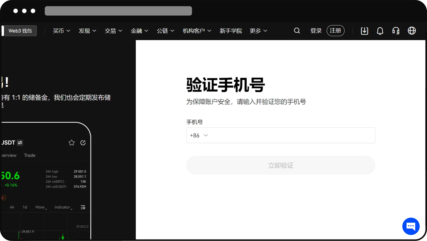Click the 登录 link
This screenshot has width=427, height=241.
[316, 30]
